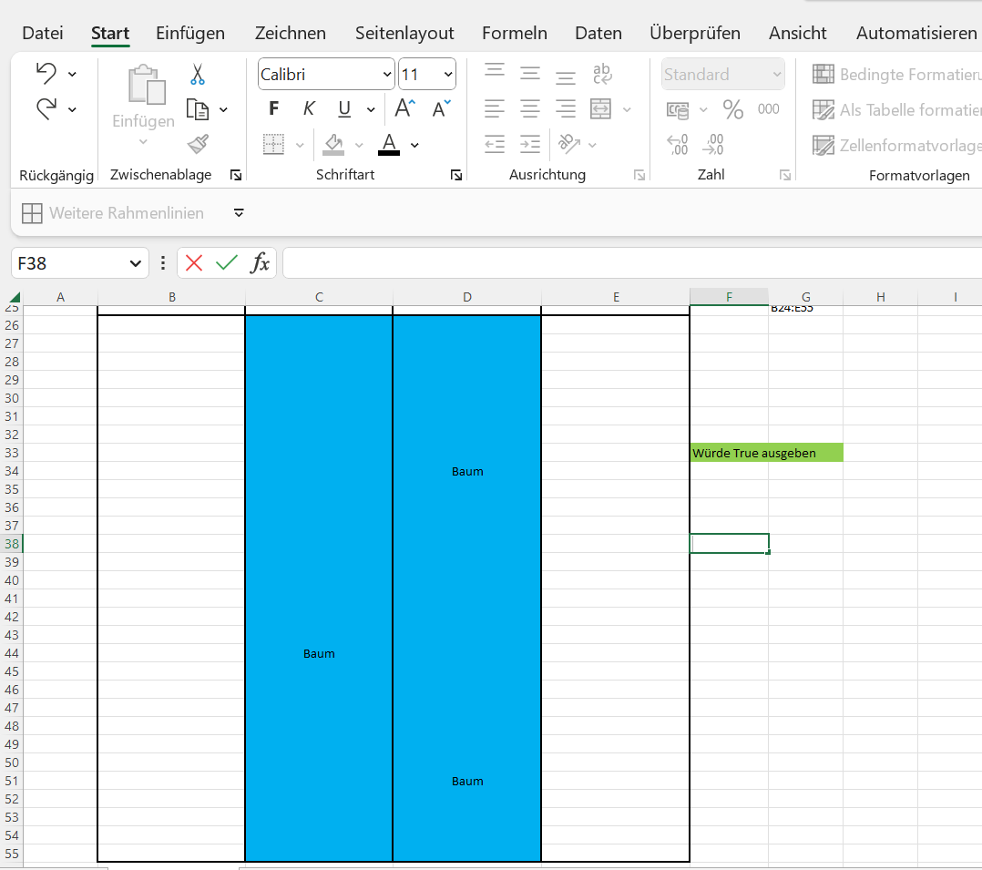Toggle italic formatting with K button
982x870 pixels.
click(309, 109)
